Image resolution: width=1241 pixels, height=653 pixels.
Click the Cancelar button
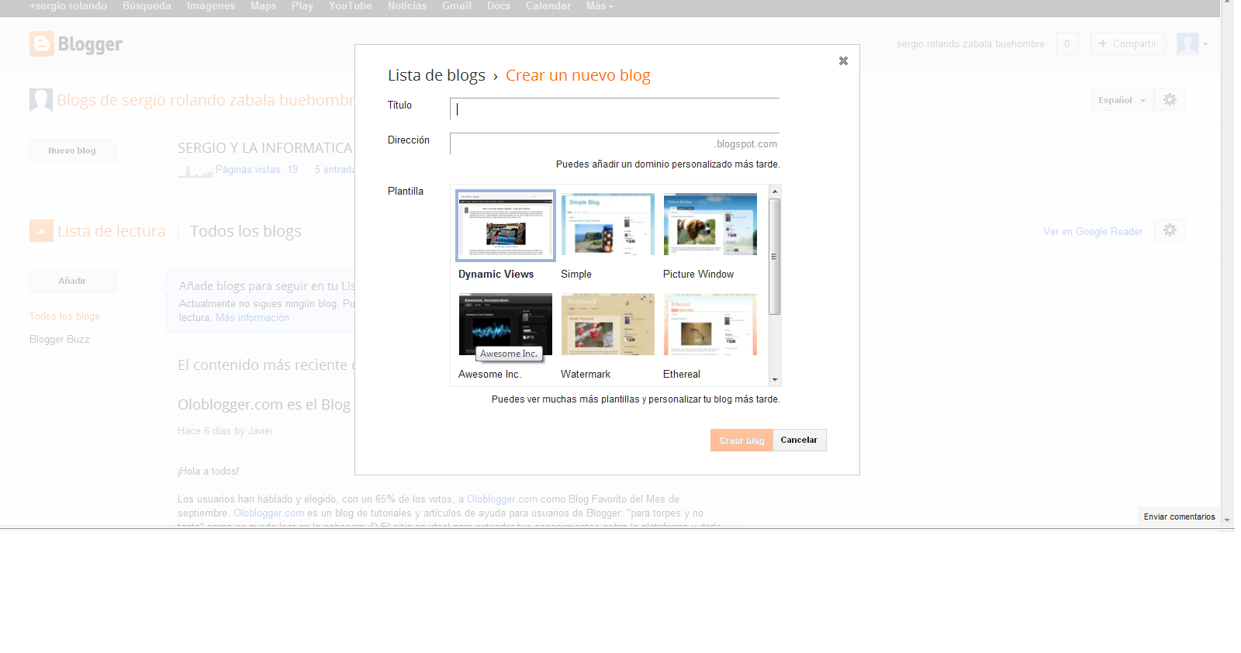point(799,440)
